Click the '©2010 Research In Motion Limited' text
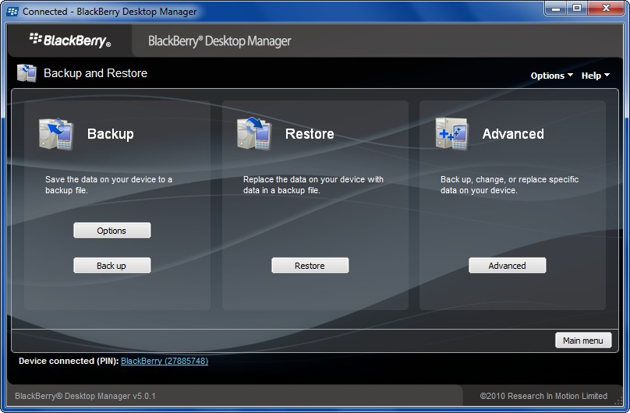630x413 pixels. [543, 396]
